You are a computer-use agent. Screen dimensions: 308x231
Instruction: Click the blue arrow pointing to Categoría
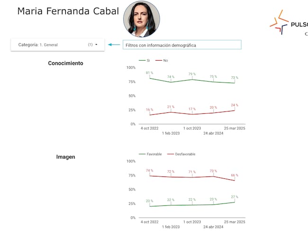[x=113, y=45]
